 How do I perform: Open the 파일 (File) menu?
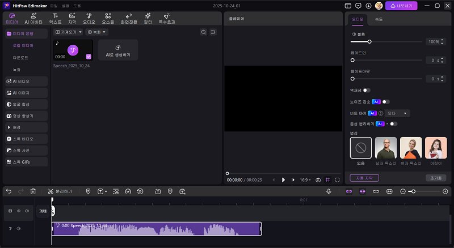click(53, 6)
